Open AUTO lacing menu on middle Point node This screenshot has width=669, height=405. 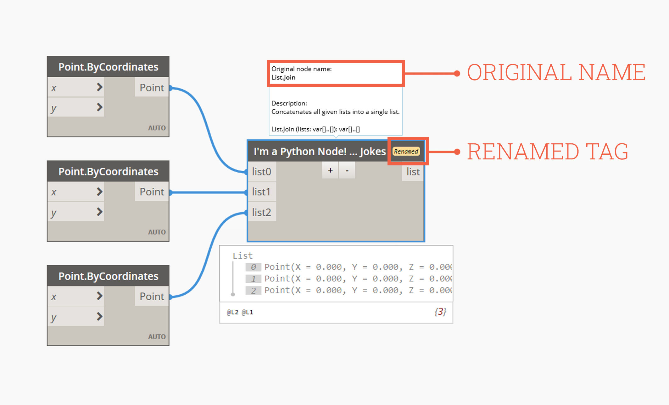pos(157,232)
